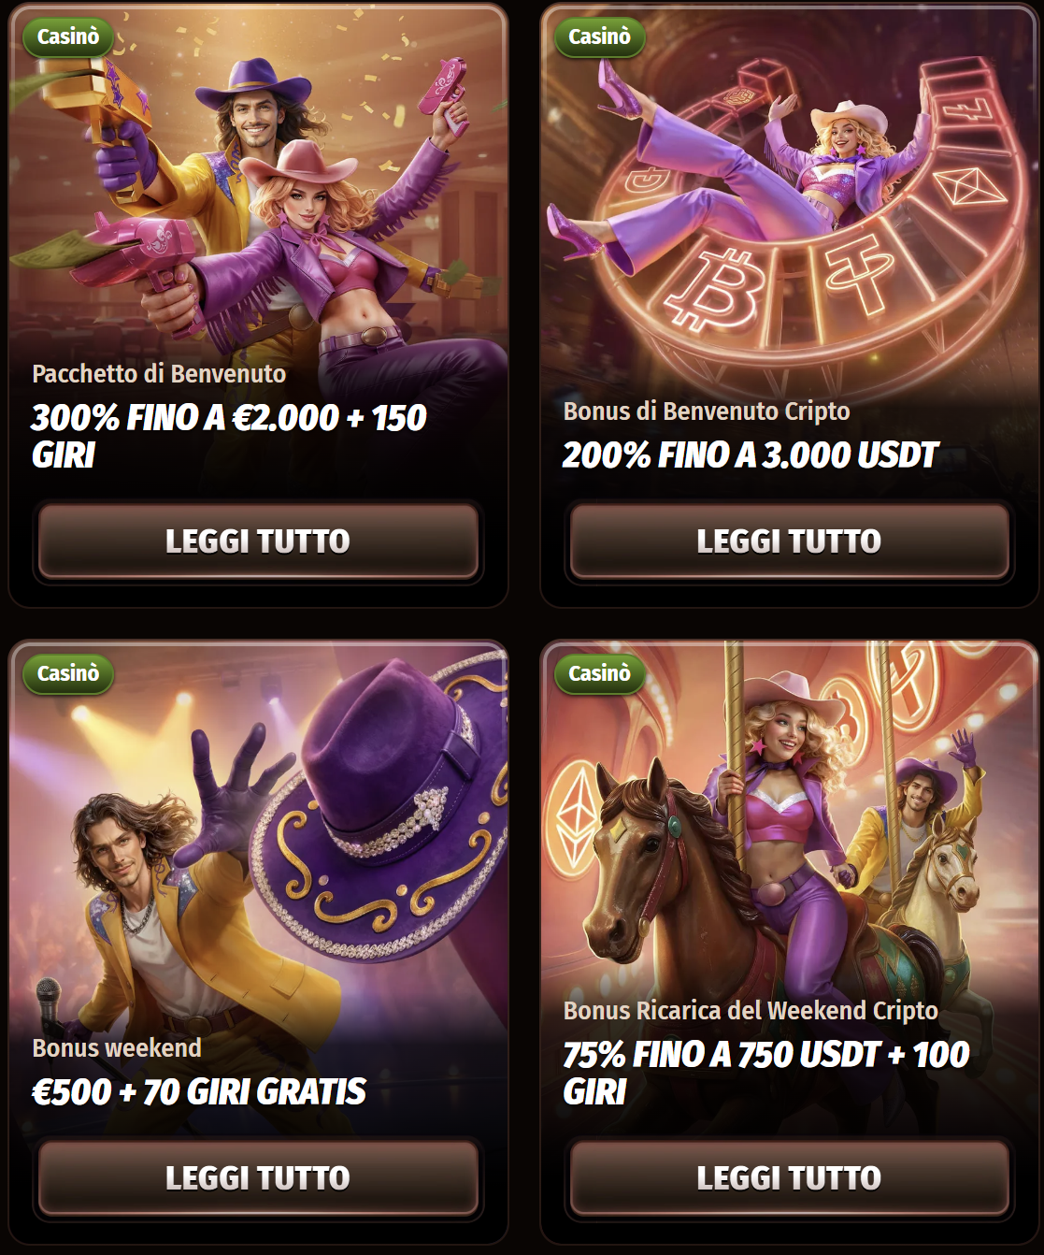Screen dimensions: 1044x1255
Task: Click Casinò badge on Pacchetto di Benvenuto card
Action: [68, 36]
